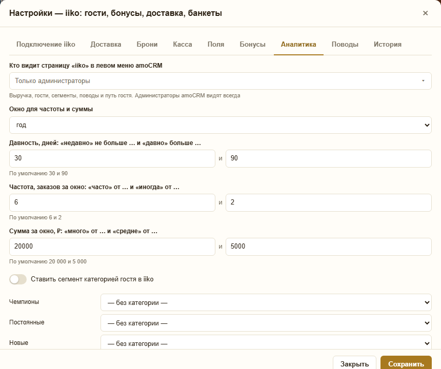View the История tab

click(x=388, y=45)
